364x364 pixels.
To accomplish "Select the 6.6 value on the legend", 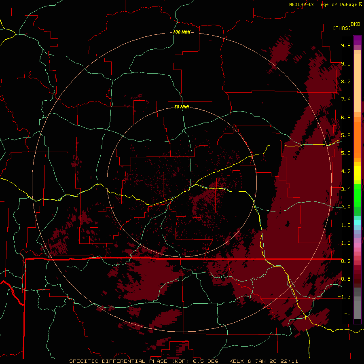I will 346,117.
